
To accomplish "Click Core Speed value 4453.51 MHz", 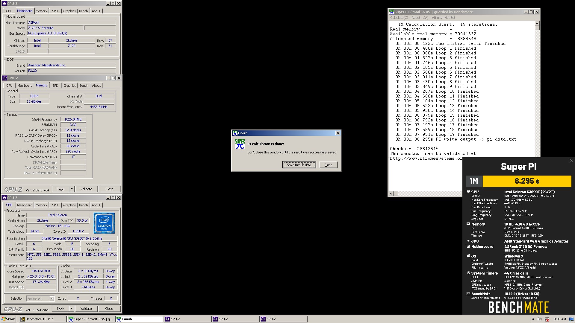I will pos(41,271).
